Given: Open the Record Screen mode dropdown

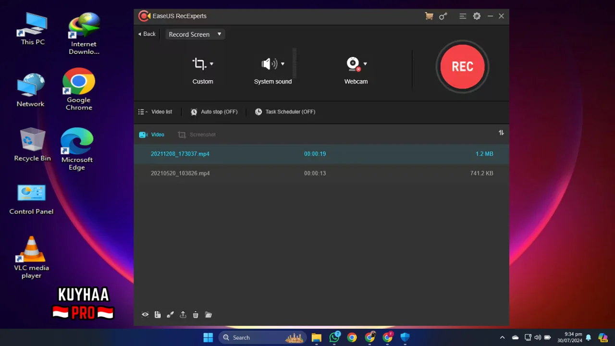Looking at the screenshot, I should click(195, 34).
